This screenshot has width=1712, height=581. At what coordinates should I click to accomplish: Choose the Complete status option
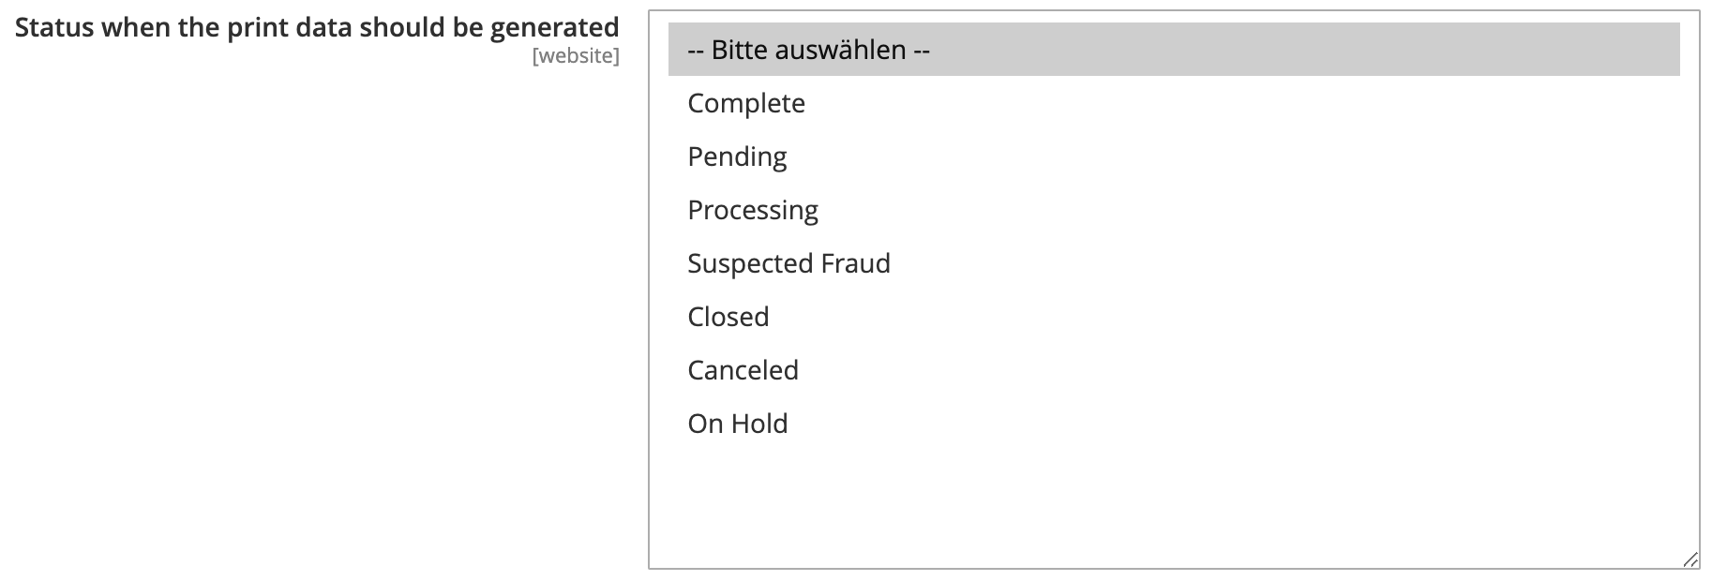746,104
